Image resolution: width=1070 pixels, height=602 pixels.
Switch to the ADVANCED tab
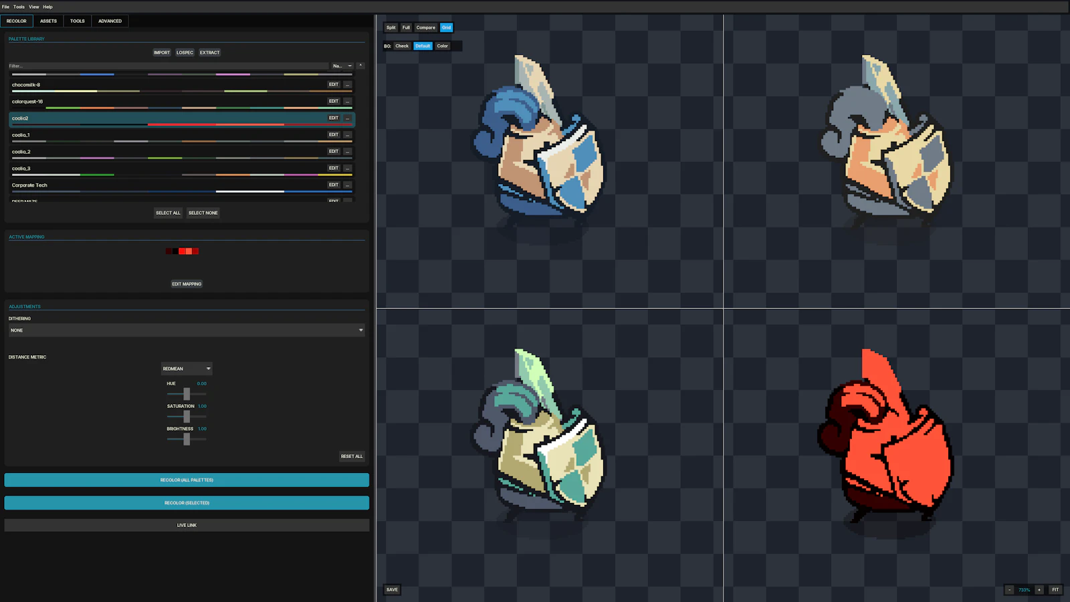[110, 21]
